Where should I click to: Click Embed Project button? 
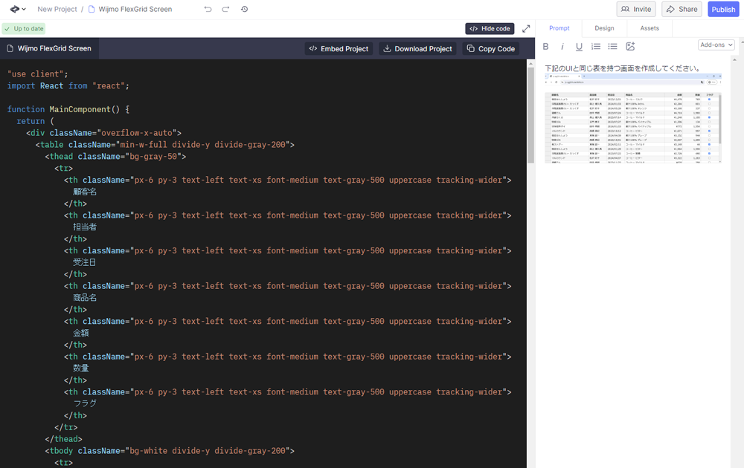[x=339, y=49]
